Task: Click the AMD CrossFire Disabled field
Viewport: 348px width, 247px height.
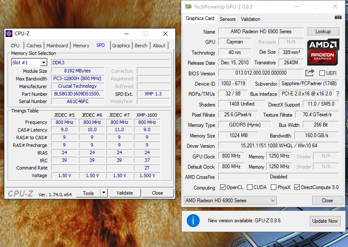Action: pos(279,177)
